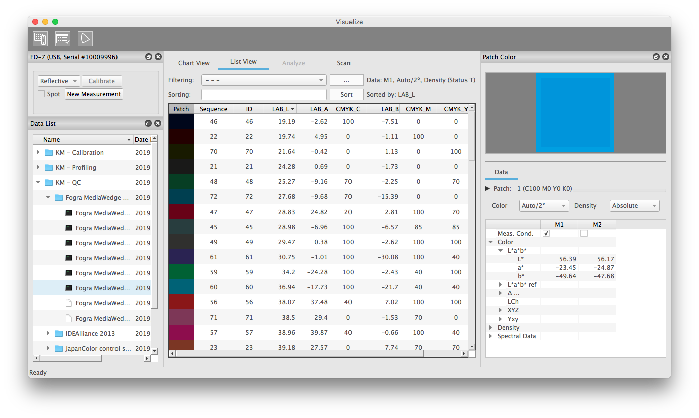Image resolution: width=699 pixels, height=418 pixels.
Task: Undock the Patch Color panel
Action: (x=656, y=57)
